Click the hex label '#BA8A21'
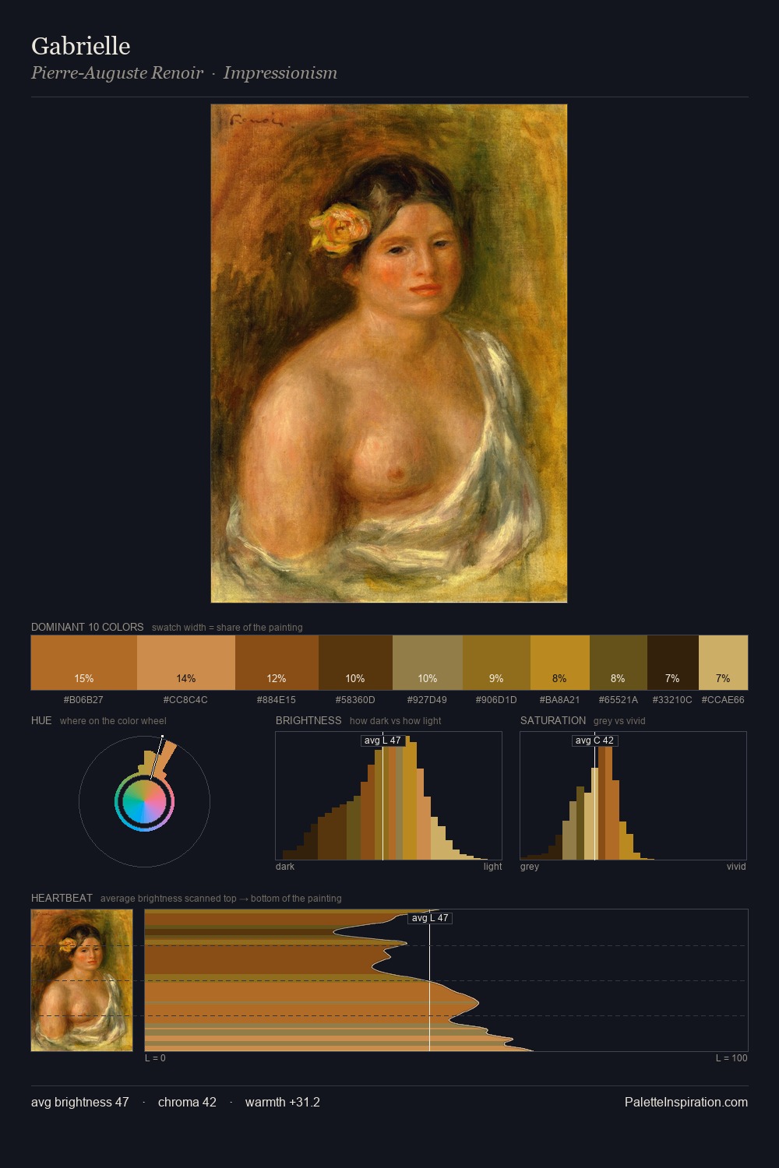Image resolution: width=779 pixels, height=1168 pixels. coord(559,700)
